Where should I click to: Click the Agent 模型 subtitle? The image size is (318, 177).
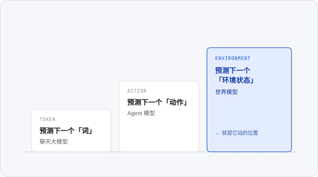point(141,113)
